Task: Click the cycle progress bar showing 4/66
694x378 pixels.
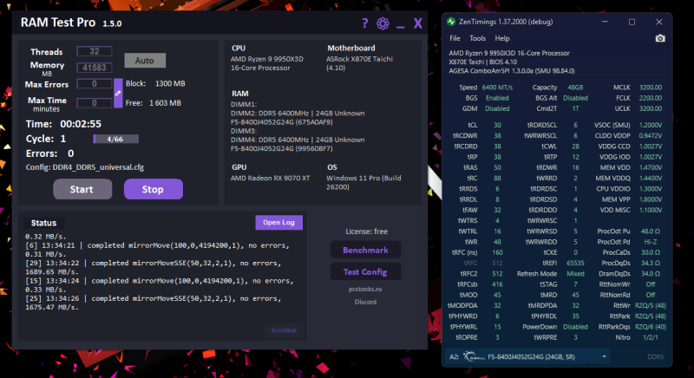Action: tap(115, 139)
